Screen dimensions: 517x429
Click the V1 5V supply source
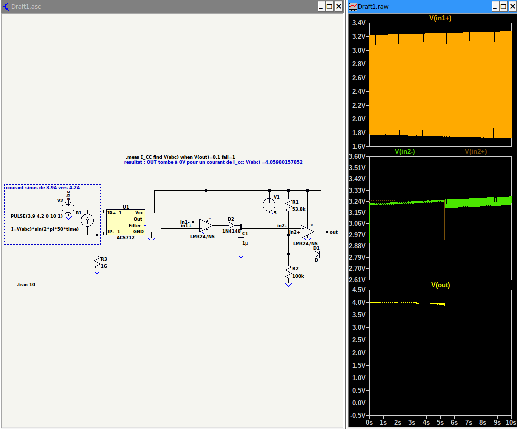(x=269, y=204)
